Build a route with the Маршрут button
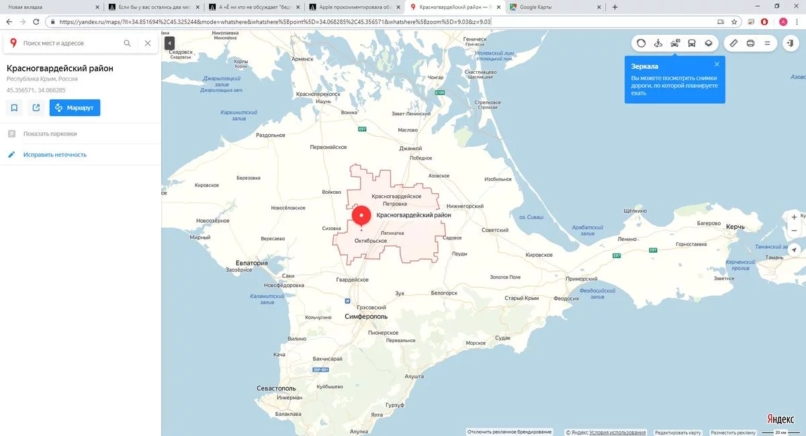Screen dimensions: 806x436 (x=75, y=107)
